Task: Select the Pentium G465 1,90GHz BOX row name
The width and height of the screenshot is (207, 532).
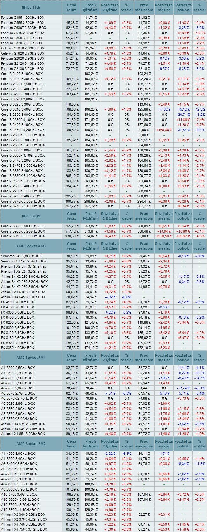Action: pos(22,18)
